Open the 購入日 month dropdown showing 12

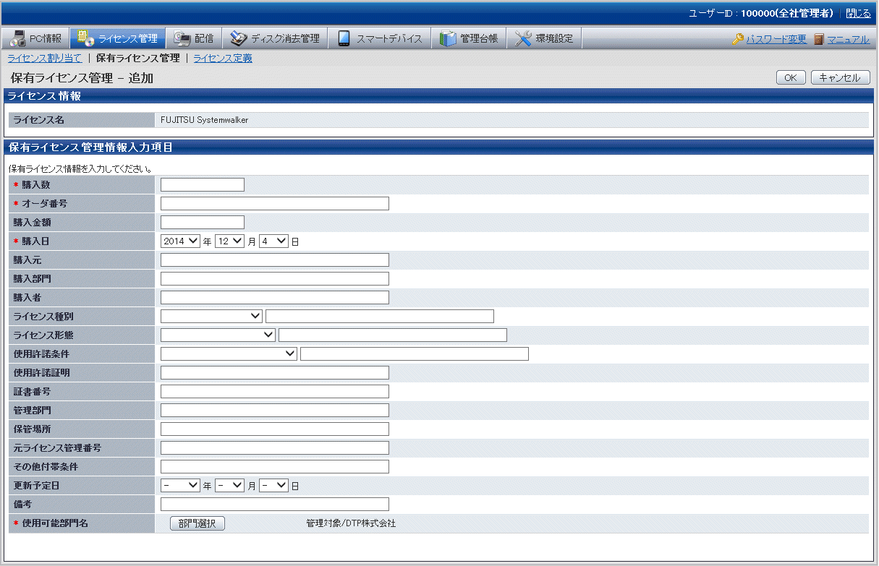point(229,241)
